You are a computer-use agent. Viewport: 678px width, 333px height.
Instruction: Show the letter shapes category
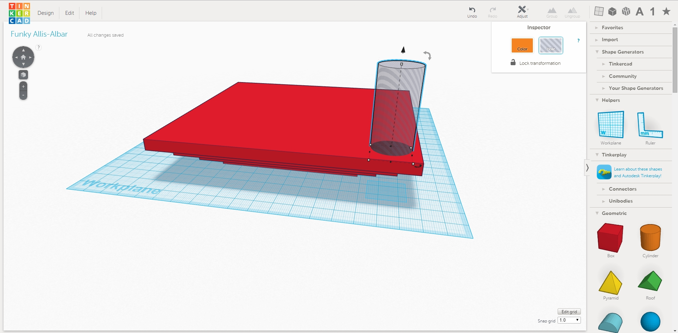[640, 12]
